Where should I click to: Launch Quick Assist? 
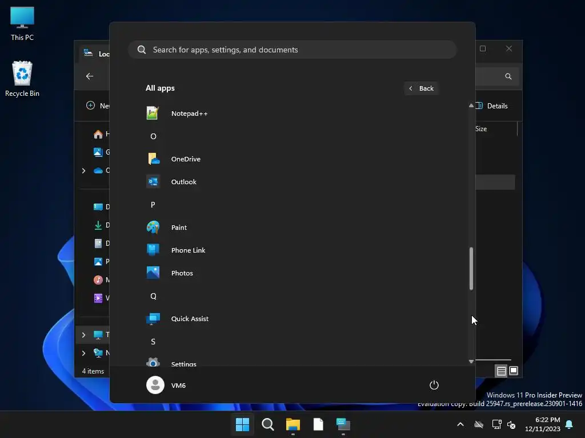pyautogui.click(x=291, y=318)
